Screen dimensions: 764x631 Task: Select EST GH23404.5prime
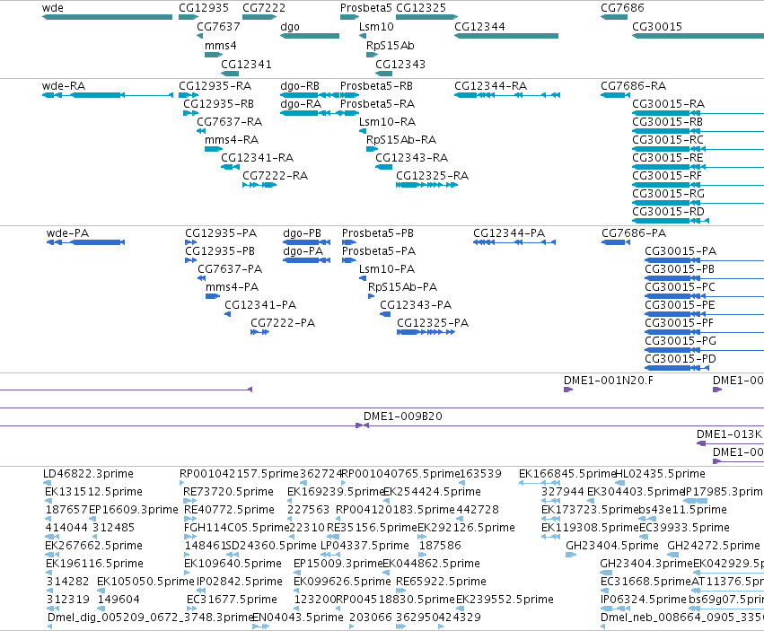point(612,545)
